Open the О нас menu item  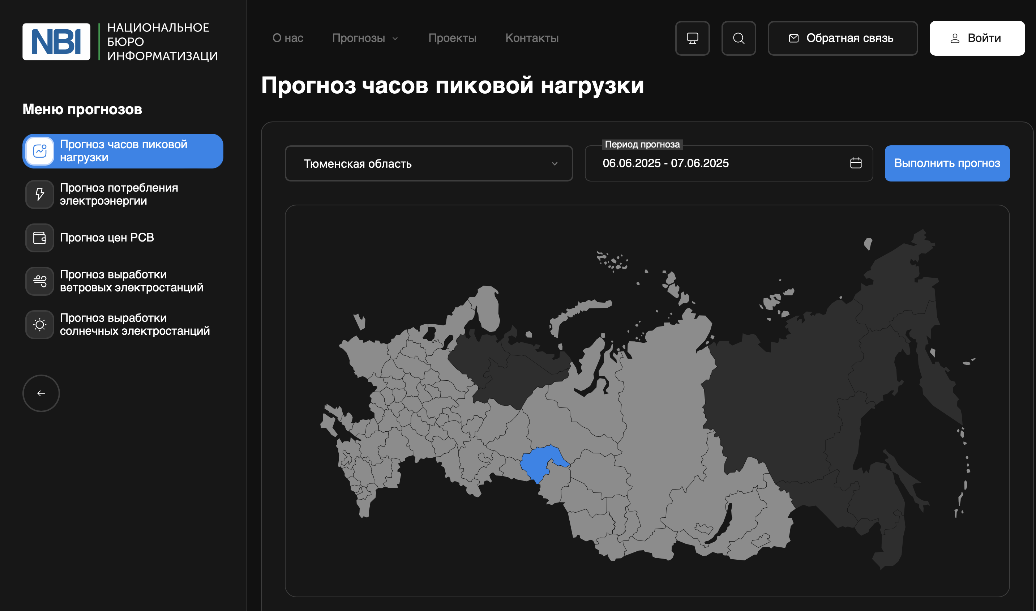coord(288,38)
